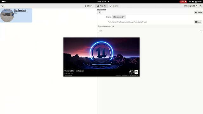Click the Epic Games logo on splash
This screenshot has height=114, width=203.
tap(136, 72)
